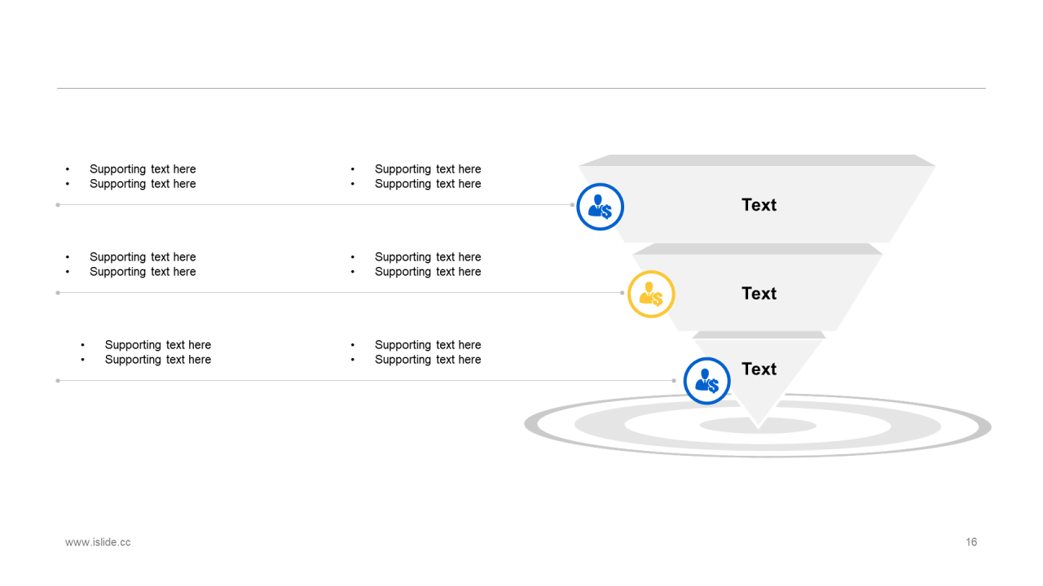The width and height of the screenshot is (1043, 586).
Task: Click the bullseye center of the target graphic
Action: 758,426
